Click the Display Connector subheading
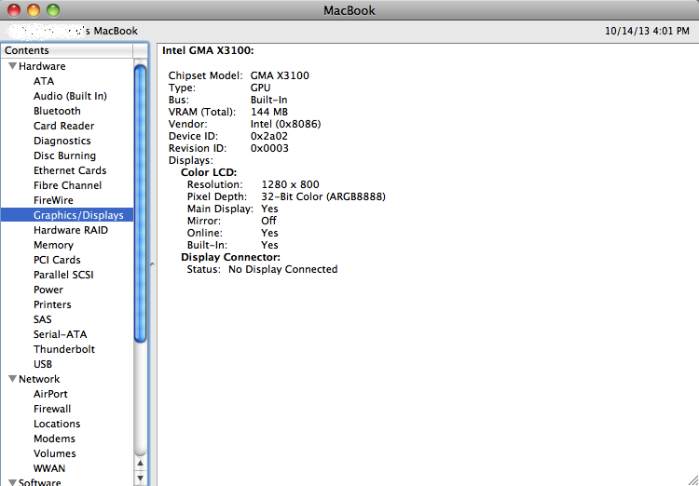 pyautogui.click(x=230, y=258)
